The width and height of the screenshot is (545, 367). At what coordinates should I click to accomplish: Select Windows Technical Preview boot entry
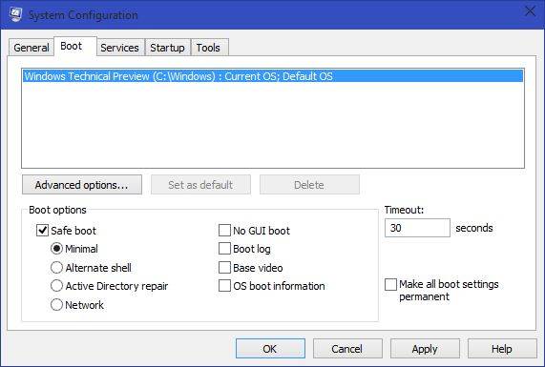pyautogui.click(x=273, y=76)
